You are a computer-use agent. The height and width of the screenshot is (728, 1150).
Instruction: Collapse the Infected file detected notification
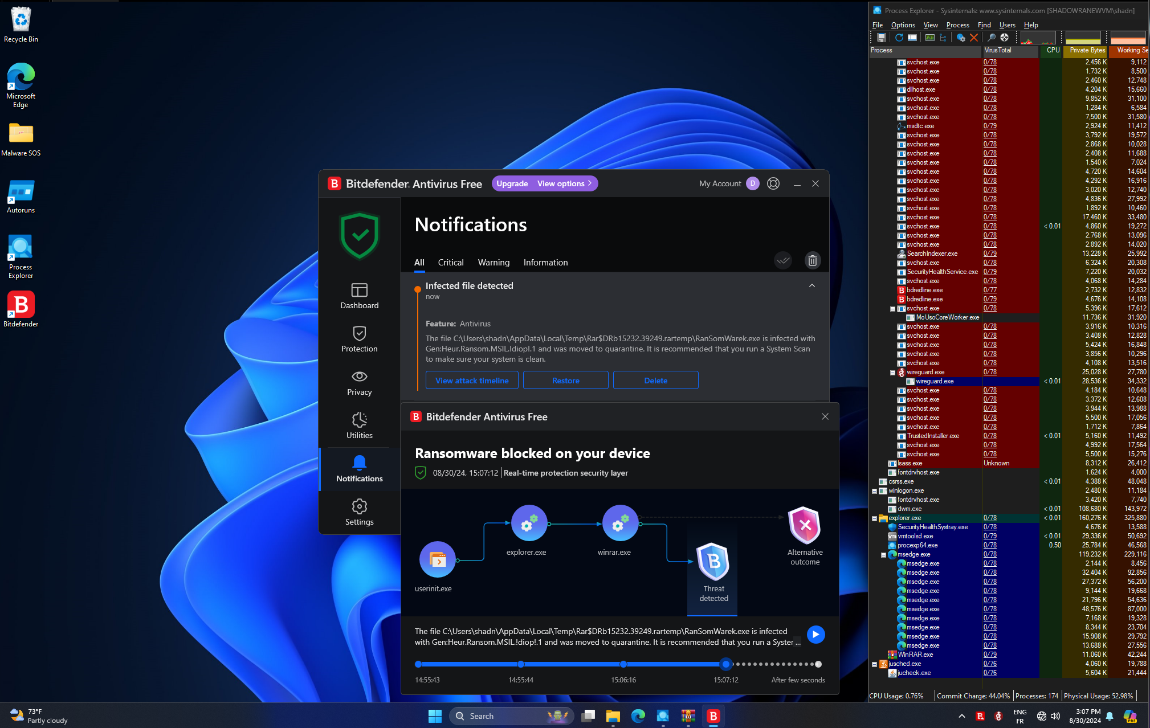pos(811,285)
